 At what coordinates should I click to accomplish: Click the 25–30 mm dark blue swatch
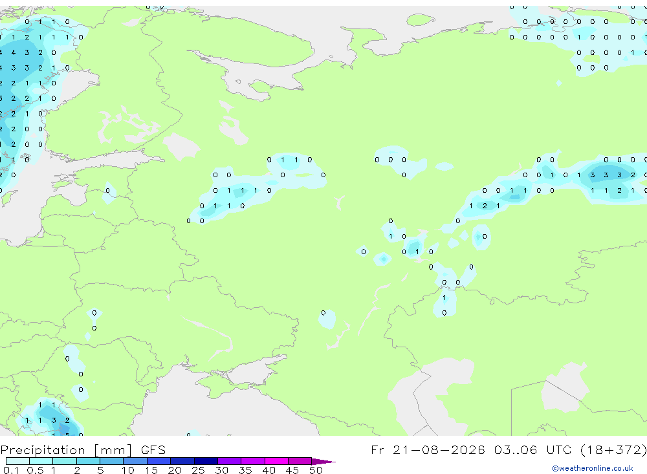click(x=206, y=461)
